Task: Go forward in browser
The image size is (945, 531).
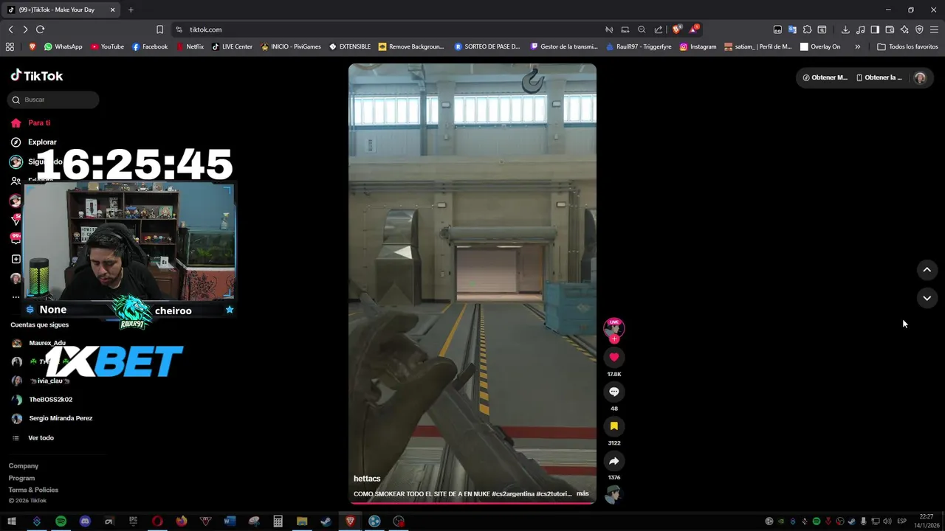Action: tap(25, 29)
